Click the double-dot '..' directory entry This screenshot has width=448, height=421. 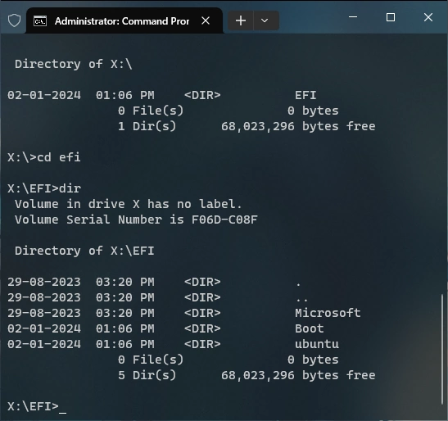(302, 300)
